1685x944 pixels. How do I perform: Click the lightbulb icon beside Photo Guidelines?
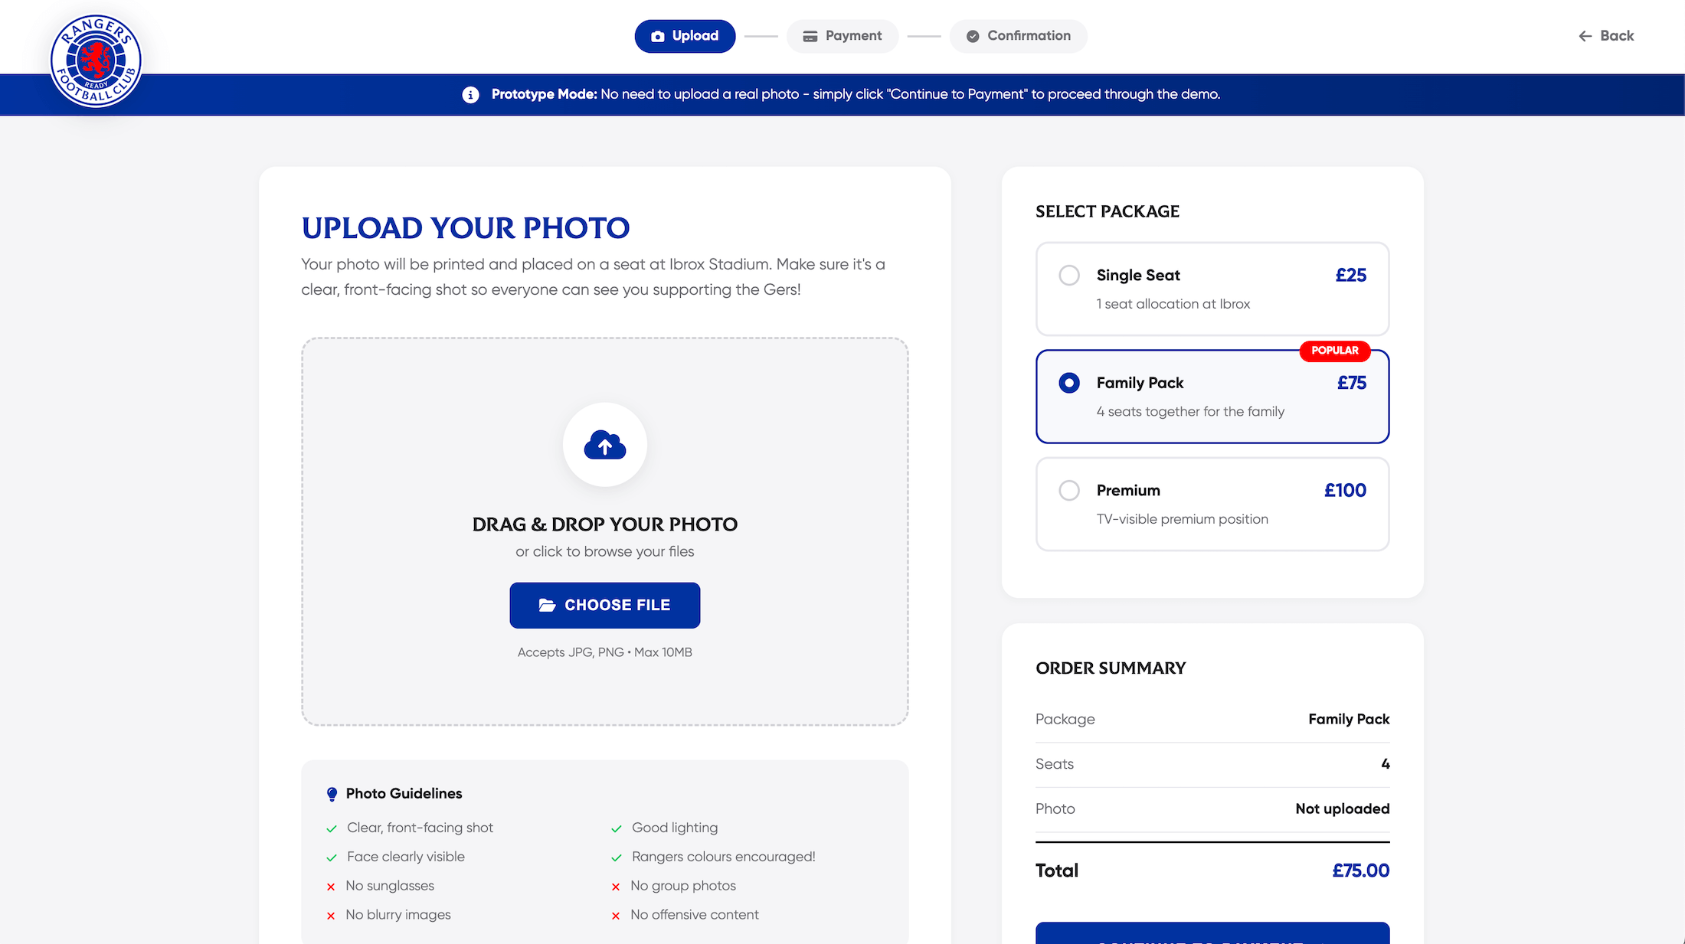pos(332,794)
